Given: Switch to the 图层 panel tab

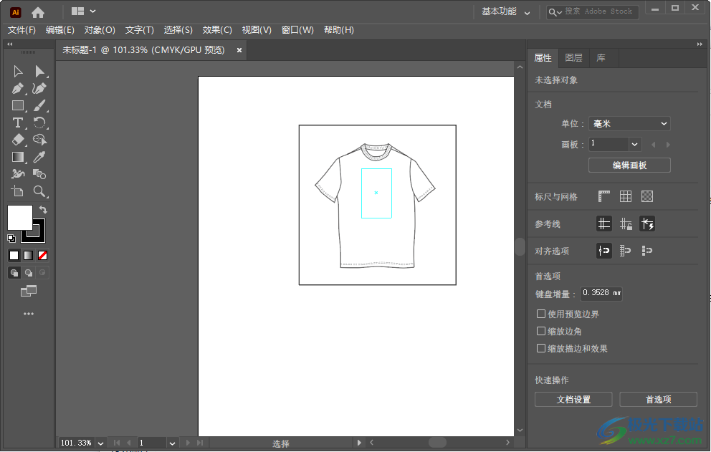Looking at the screenshot, I should (x=573, y=57).
